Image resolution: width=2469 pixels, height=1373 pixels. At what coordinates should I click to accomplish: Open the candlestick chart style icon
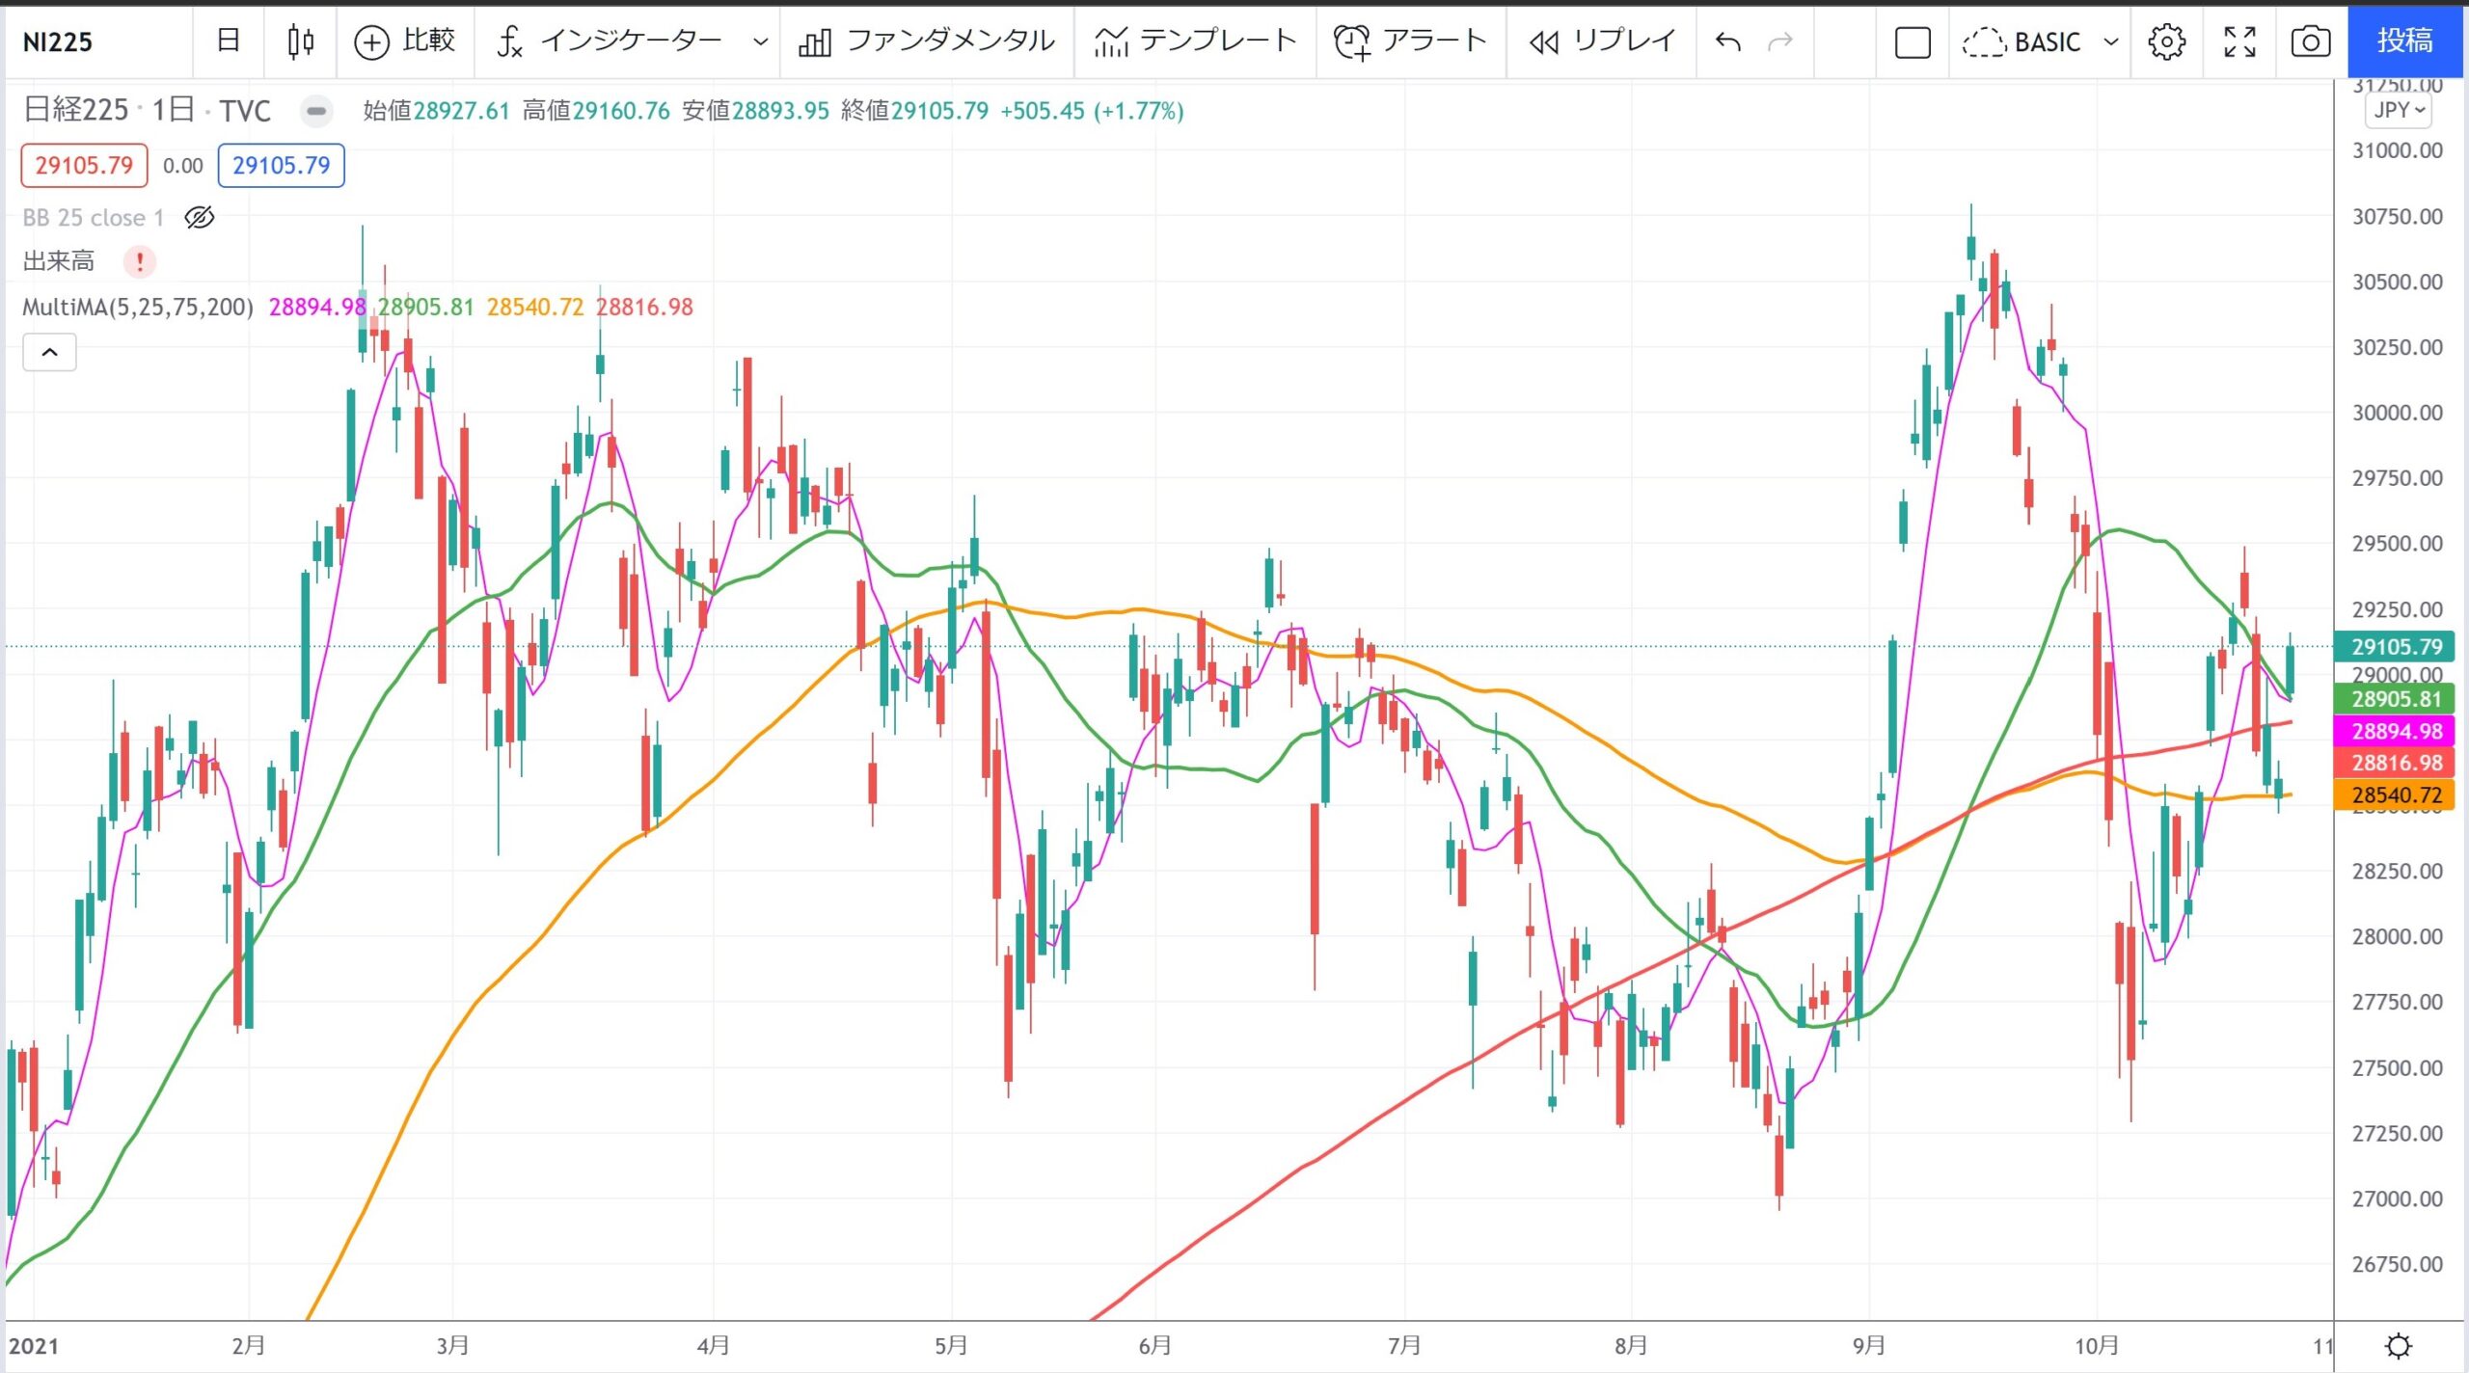[301, 41]
